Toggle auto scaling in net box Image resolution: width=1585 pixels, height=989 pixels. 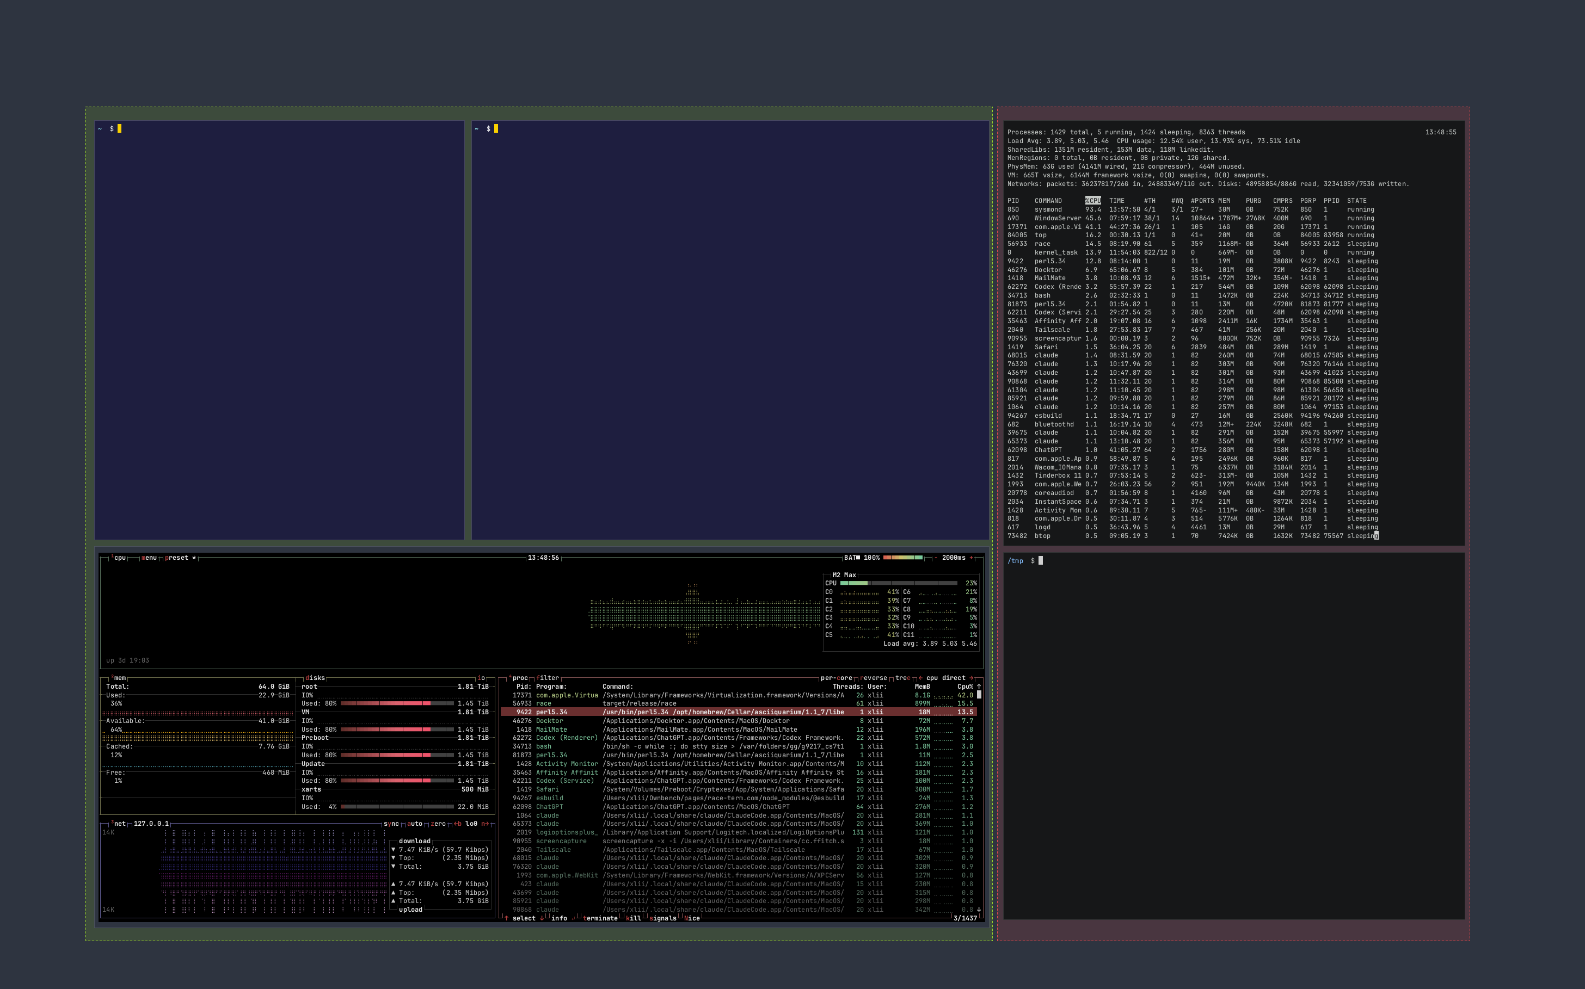pos(415,824)
